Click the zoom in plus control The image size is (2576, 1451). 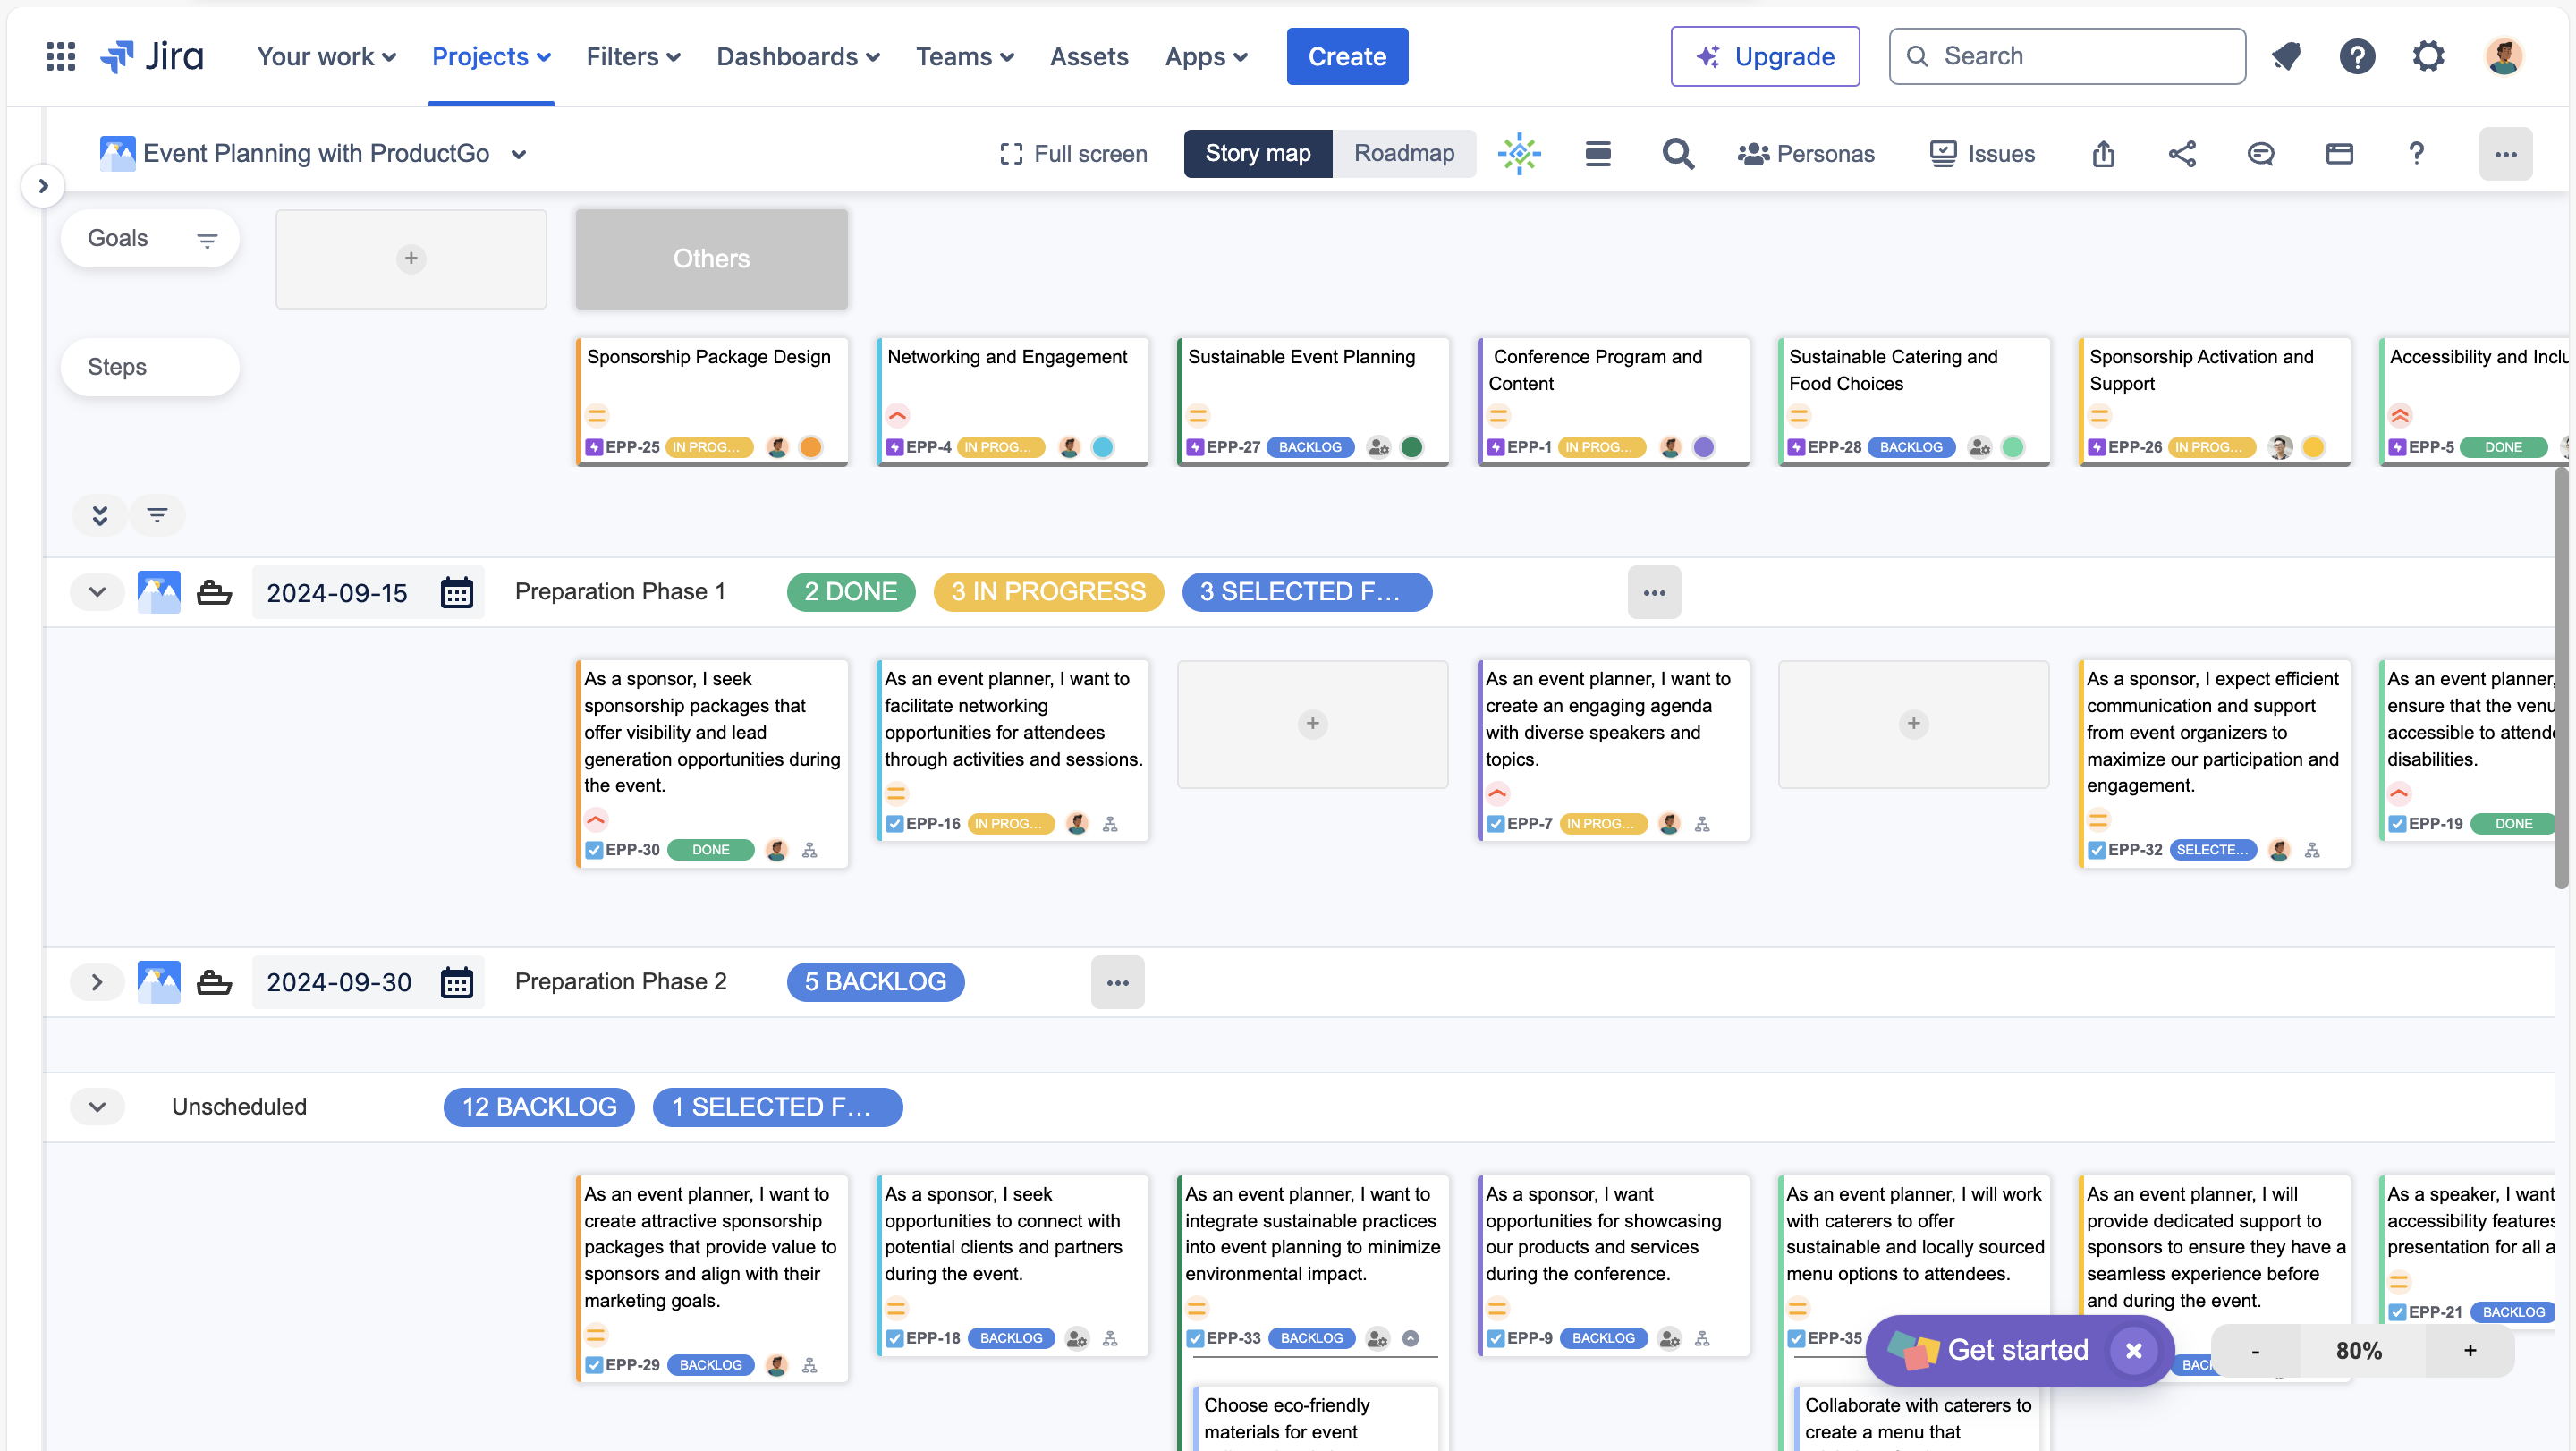pyautogui.click(x=2469, y=1350)
